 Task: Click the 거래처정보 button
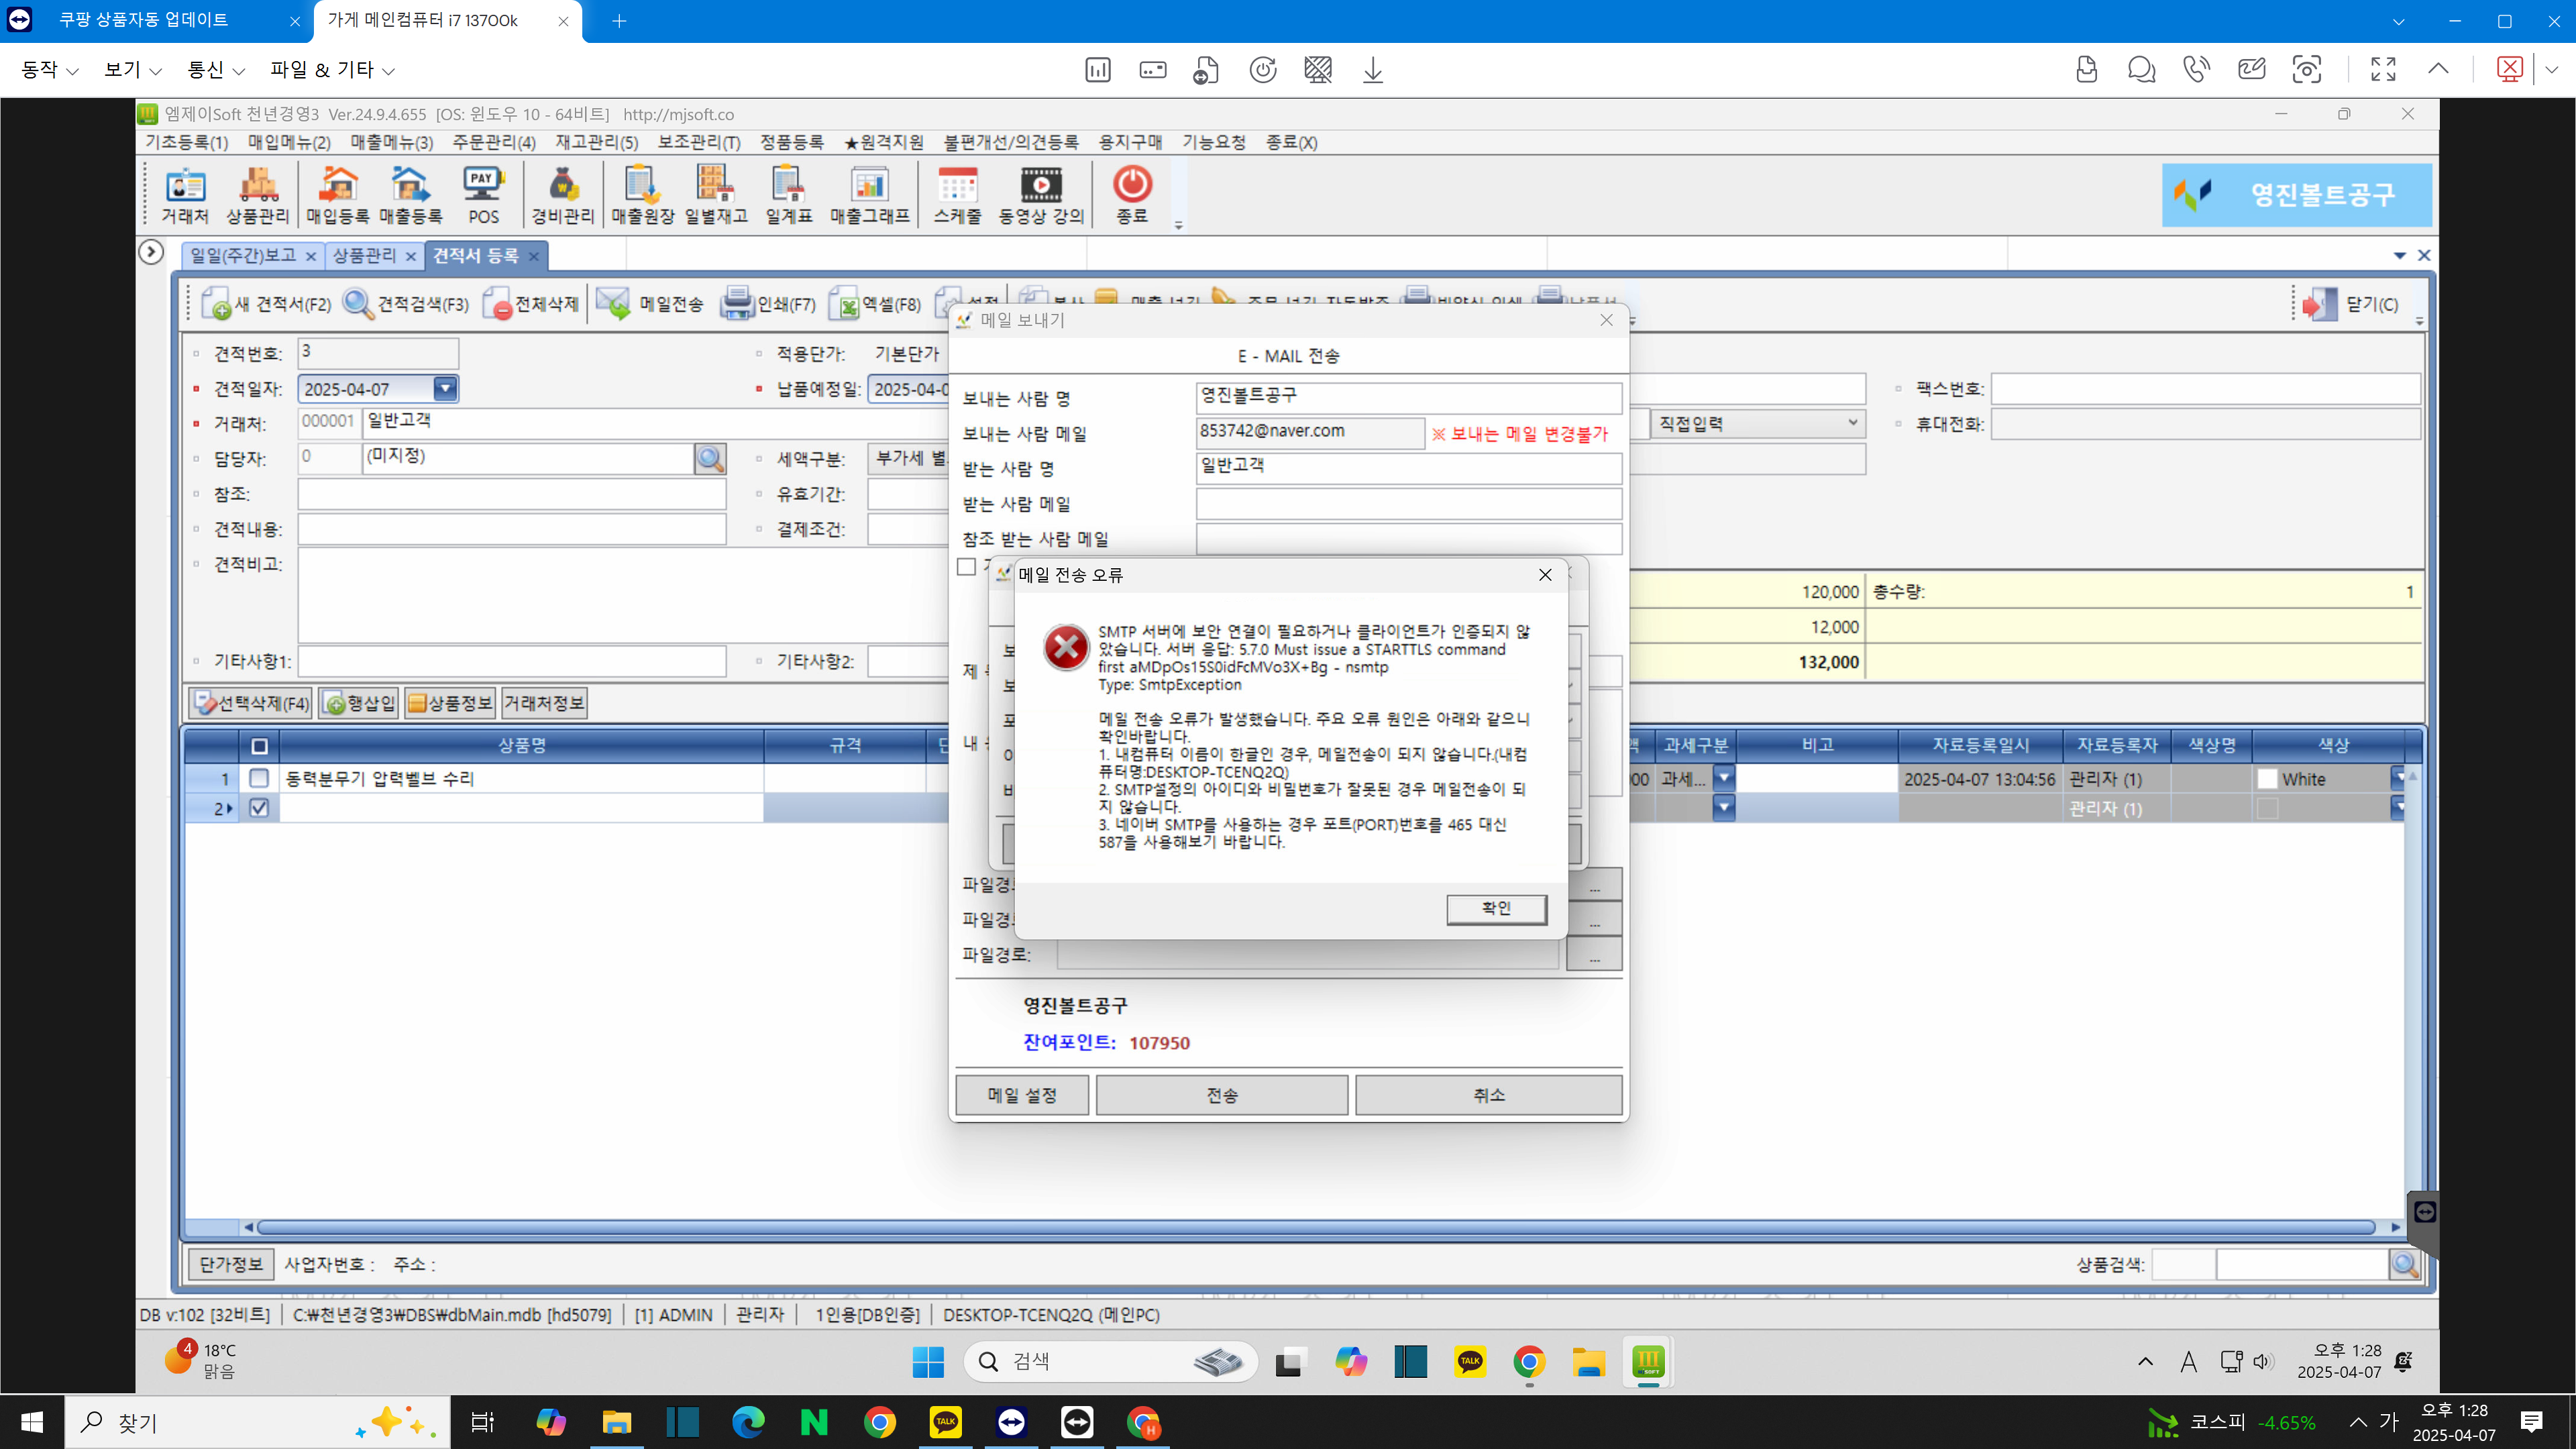pyautogui.click(x=544, y=703)
